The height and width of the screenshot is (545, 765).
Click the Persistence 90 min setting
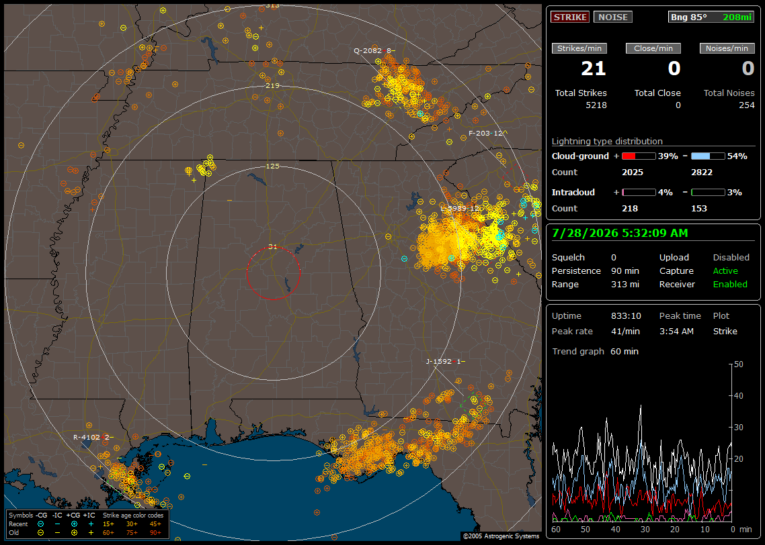click(595, 270)
